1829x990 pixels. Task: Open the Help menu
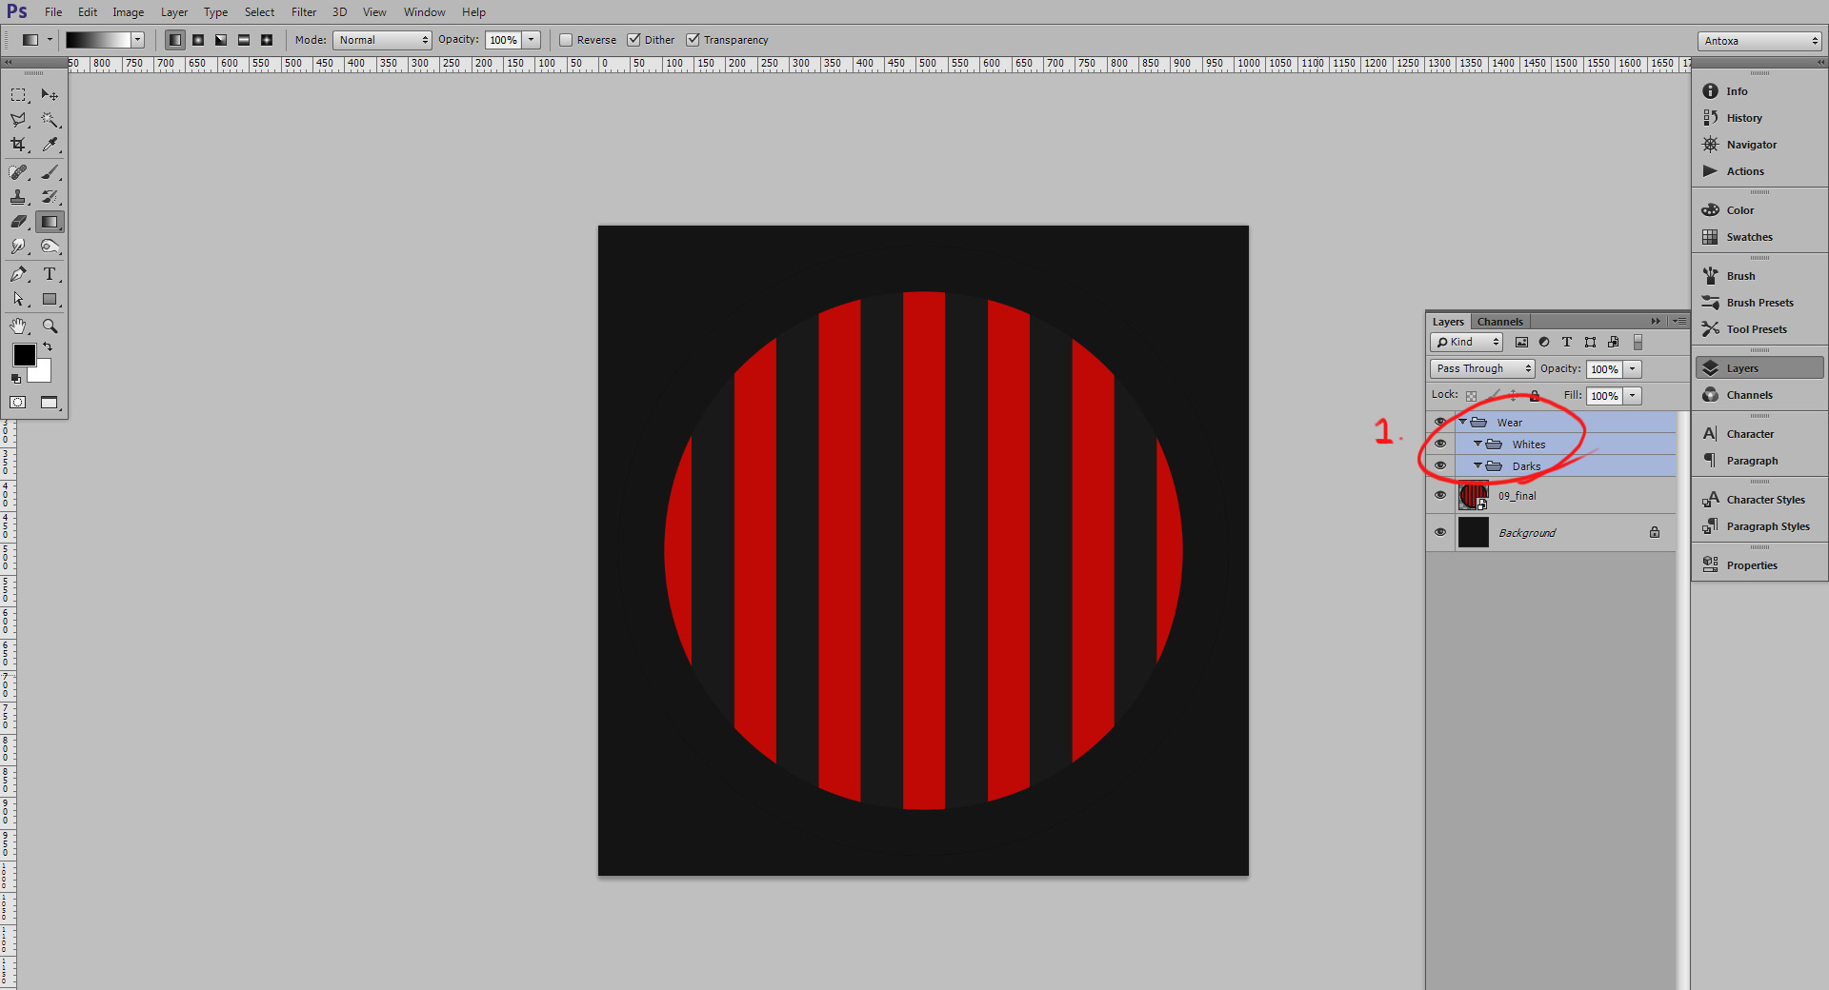473,12
